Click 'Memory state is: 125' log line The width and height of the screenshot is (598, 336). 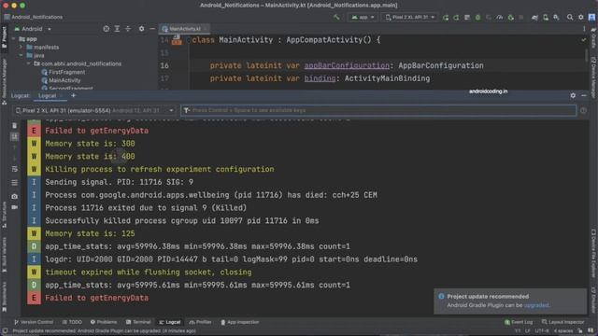pyautogui.click(x=90, y=233)
